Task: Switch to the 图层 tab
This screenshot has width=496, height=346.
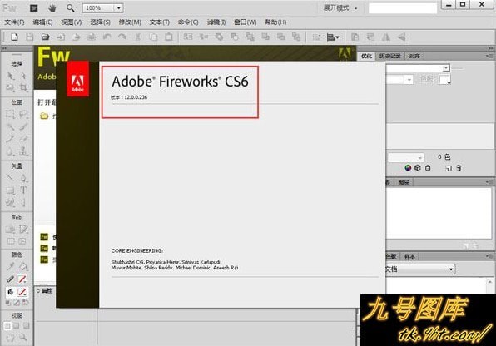Action: click(x=404, y=182)
